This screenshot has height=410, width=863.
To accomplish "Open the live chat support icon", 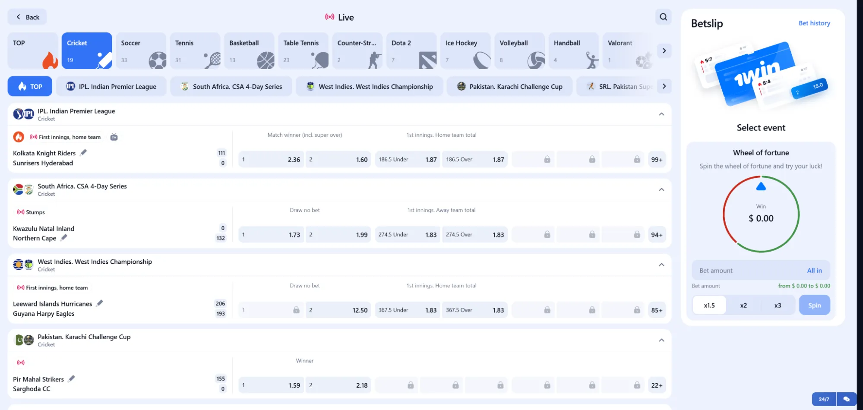I will pos(846,399).
